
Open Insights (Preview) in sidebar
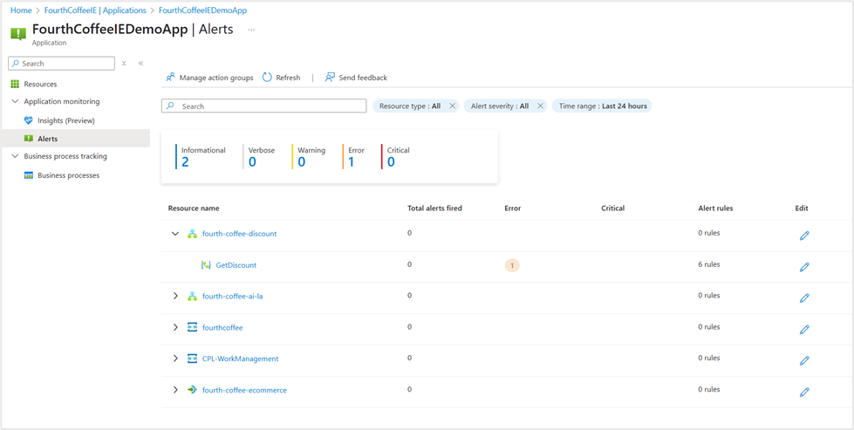click(65, 120)
